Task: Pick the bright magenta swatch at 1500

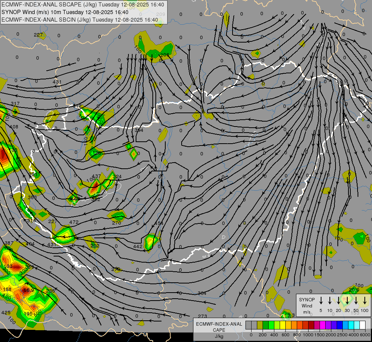Action: tap(323, 325)
